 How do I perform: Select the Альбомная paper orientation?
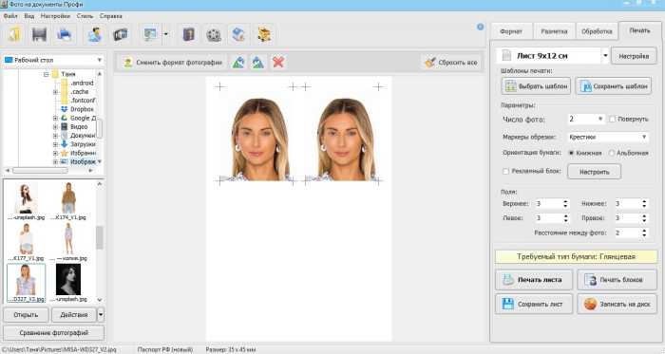[x=612, y=153]
